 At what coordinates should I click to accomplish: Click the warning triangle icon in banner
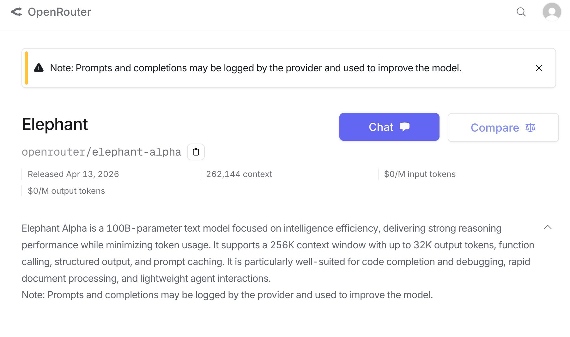(x=39, y=68)
